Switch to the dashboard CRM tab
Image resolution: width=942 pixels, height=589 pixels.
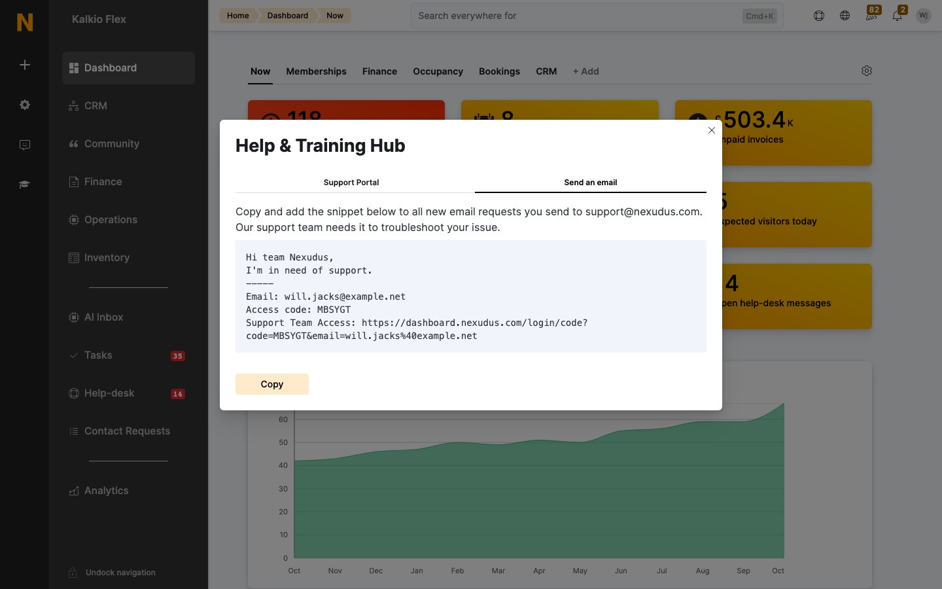tap(546, 71)
